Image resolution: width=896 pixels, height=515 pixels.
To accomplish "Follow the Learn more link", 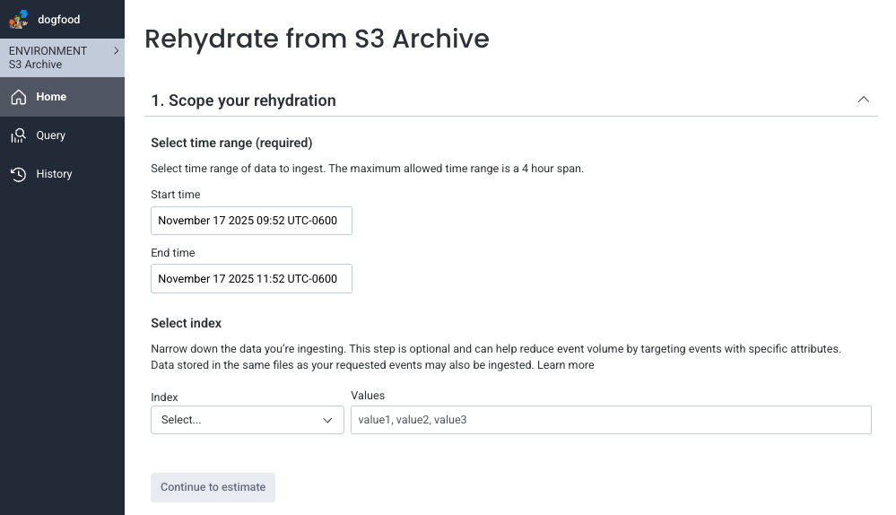I will [x=565, y=365].
